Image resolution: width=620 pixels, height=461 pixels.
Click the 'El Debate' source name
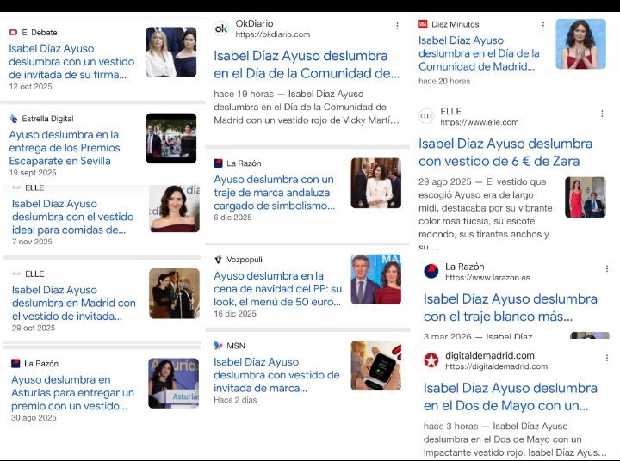tap(40, 33)
